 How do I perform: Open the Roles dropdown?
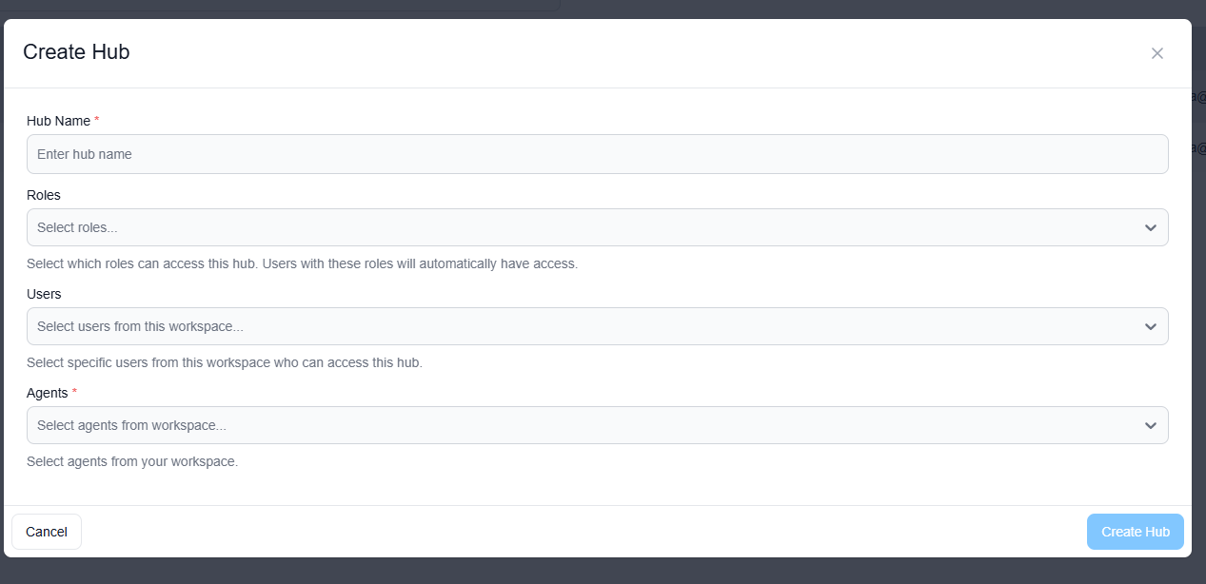tap(597, 227)
